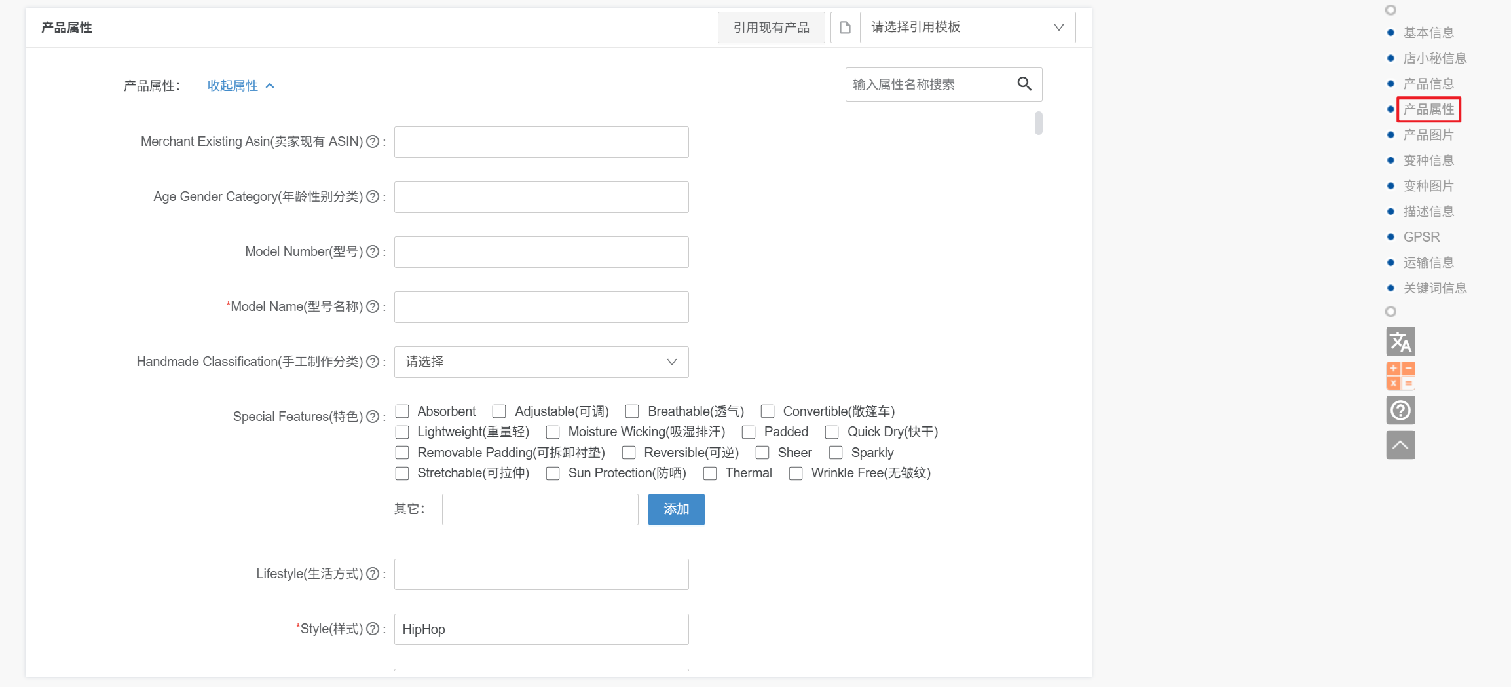Open the Handmade Classification dropdown
This screenshot has height=687, width=1511.
[x=541, y=362]
